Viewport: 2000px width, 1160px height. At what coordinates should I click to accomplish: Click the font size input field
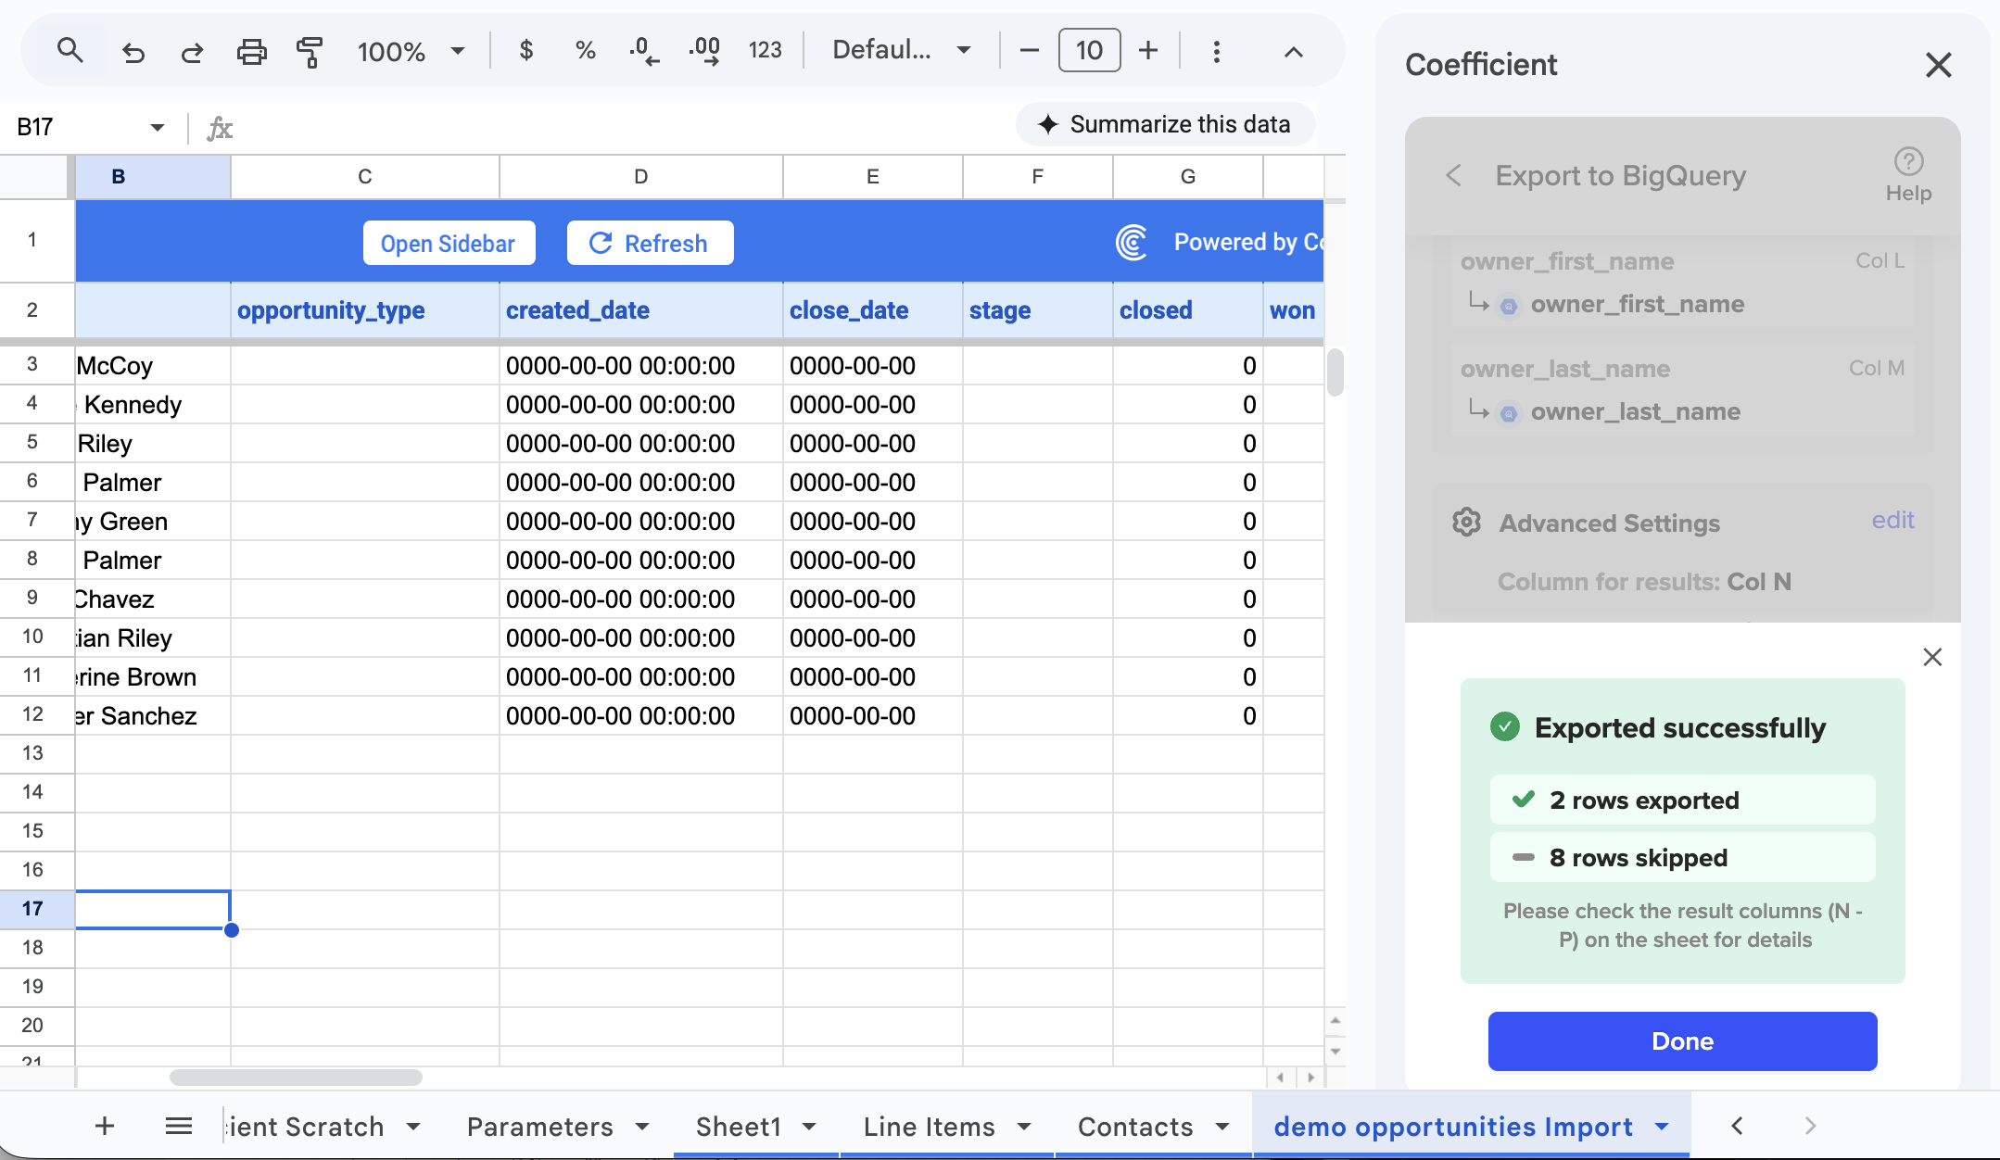(x=1089, y=50)
